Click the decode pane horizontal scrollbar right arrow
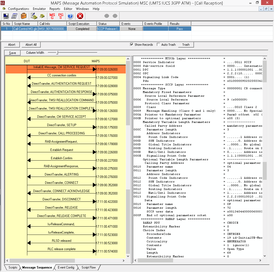 point(260,261)
